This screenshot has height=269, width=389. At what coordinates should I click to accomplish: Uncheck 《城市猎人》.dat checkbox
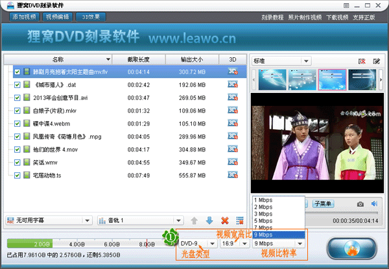(x=17, y=84)
